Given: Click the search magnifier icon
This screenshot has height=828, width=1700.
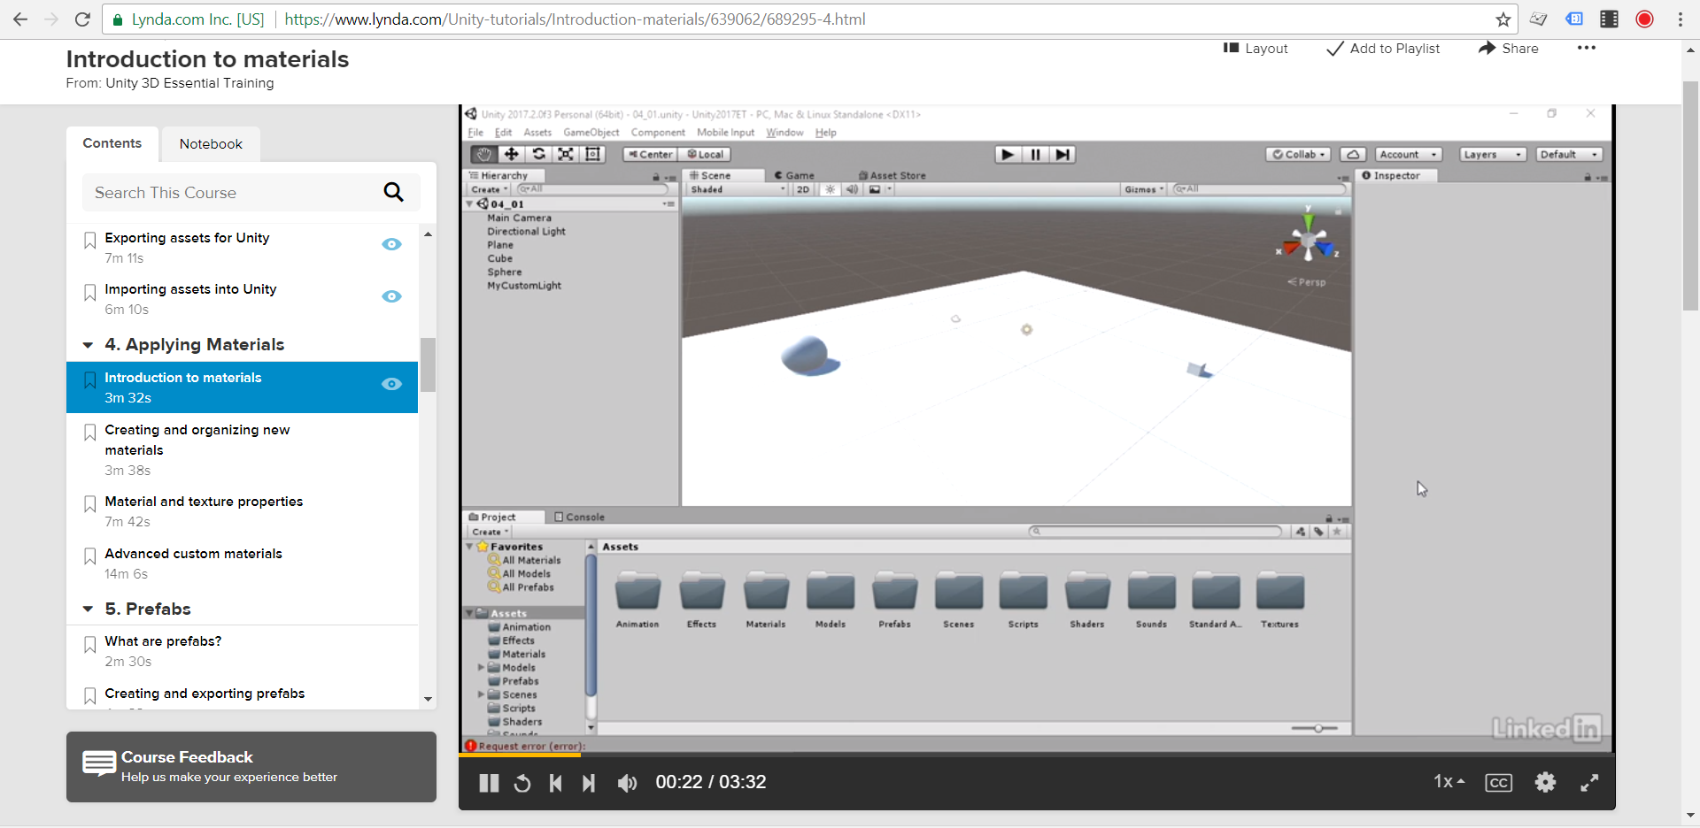Looking at the screenshot, I should [394, 192].
